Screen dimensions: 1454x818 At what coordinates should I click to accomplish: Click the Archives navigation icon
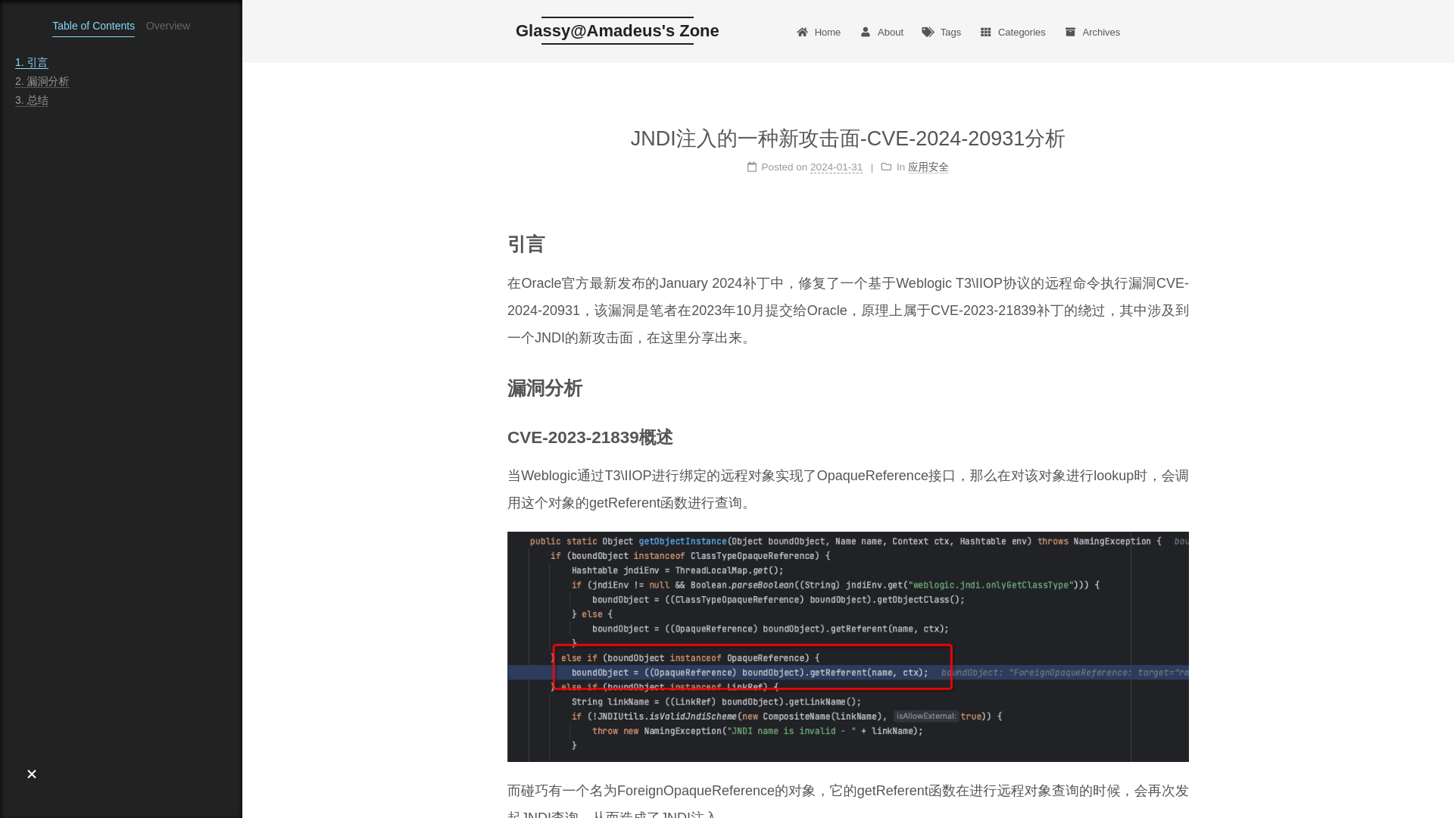tap(1071, 32)
